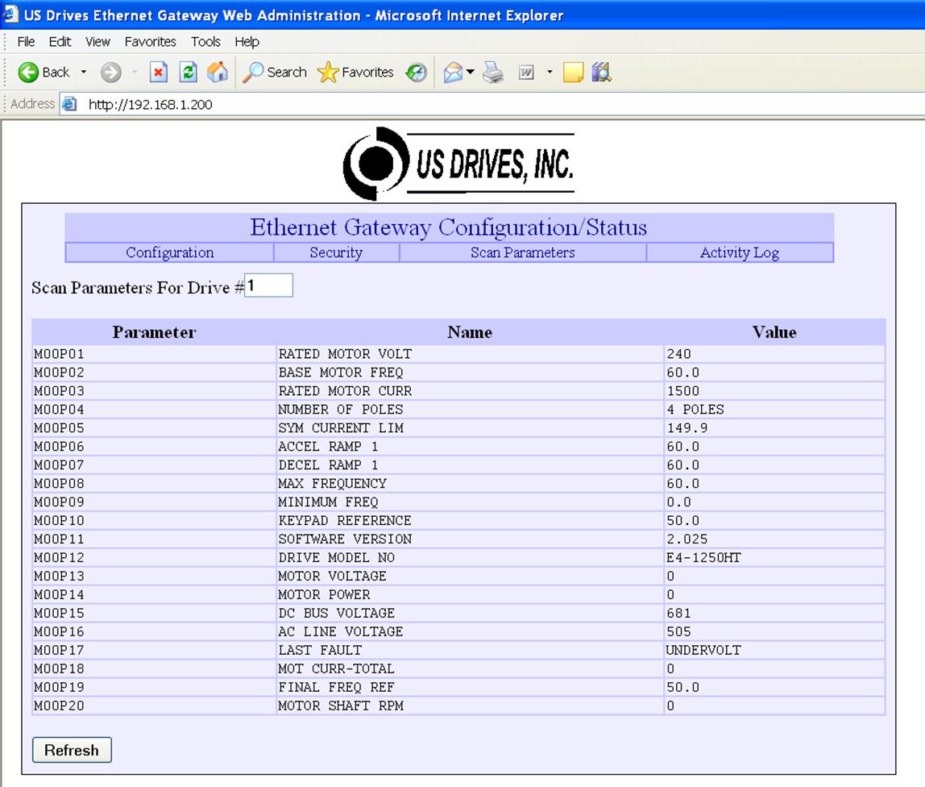The width and height of the screenshot is (925, 787).
Task: Open the Configuration page link
Action: coord(169,252)
